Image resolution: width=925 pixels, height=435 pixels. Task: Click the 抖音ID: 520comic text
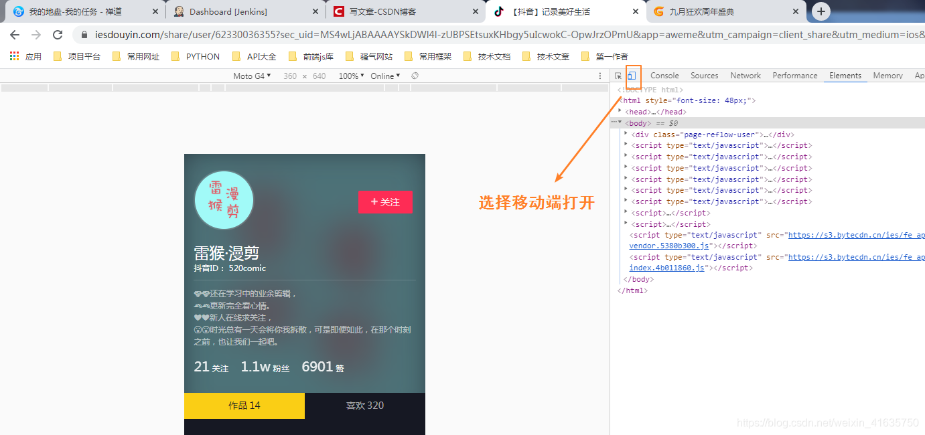pyautogui.click(x=230, y=268)
